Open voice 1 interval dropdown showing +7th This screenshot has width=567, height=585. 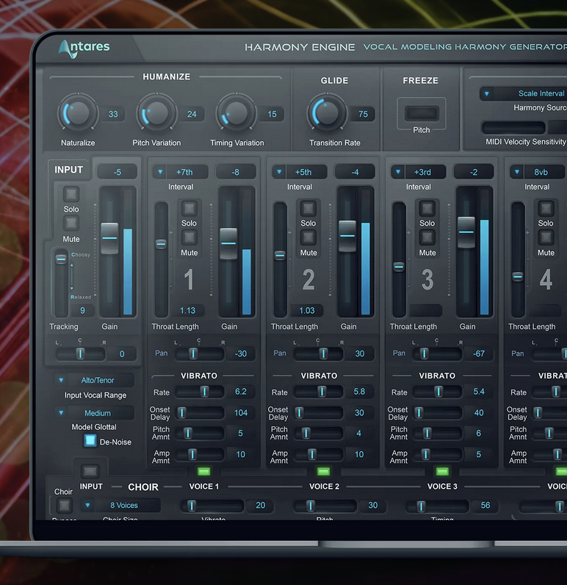tap(181, 172)
